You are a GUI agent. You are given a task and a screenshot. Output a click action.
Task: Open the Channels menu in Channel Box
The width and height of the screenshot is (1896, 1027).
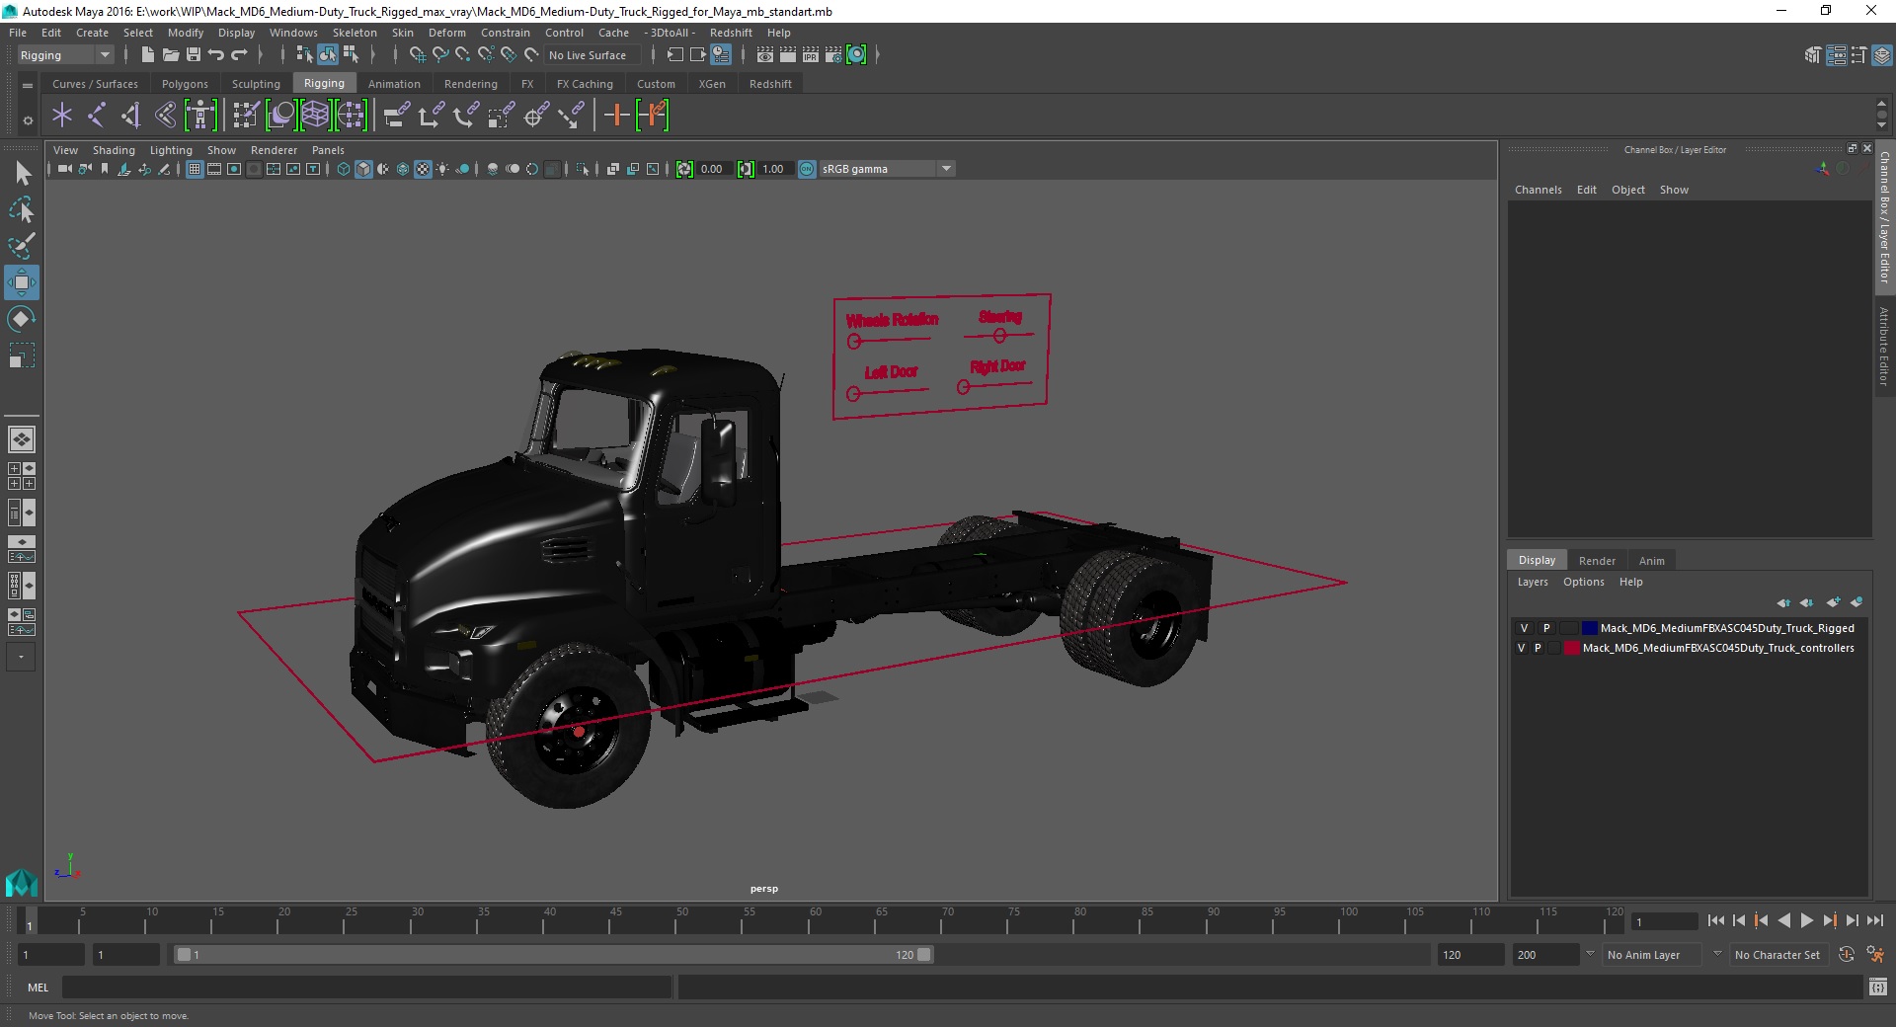click(1538, 190)
